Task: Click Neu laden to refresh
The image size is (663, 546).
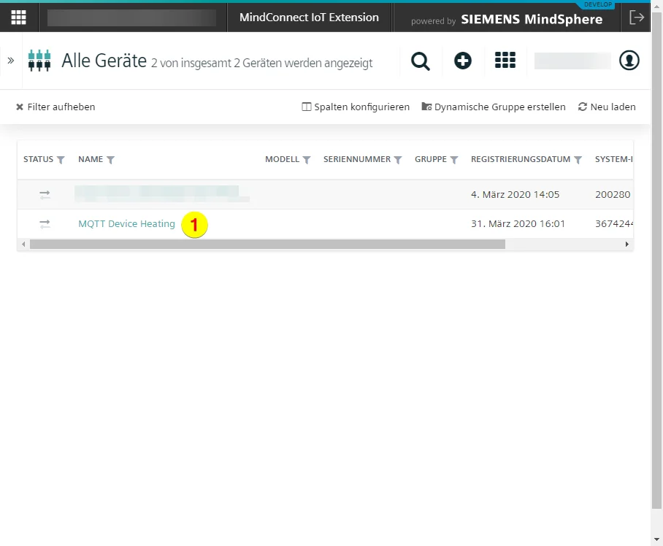Action: click(x=607, y=107)
